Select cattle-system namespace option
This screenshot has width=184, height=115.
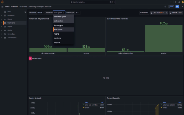[64, 21]
